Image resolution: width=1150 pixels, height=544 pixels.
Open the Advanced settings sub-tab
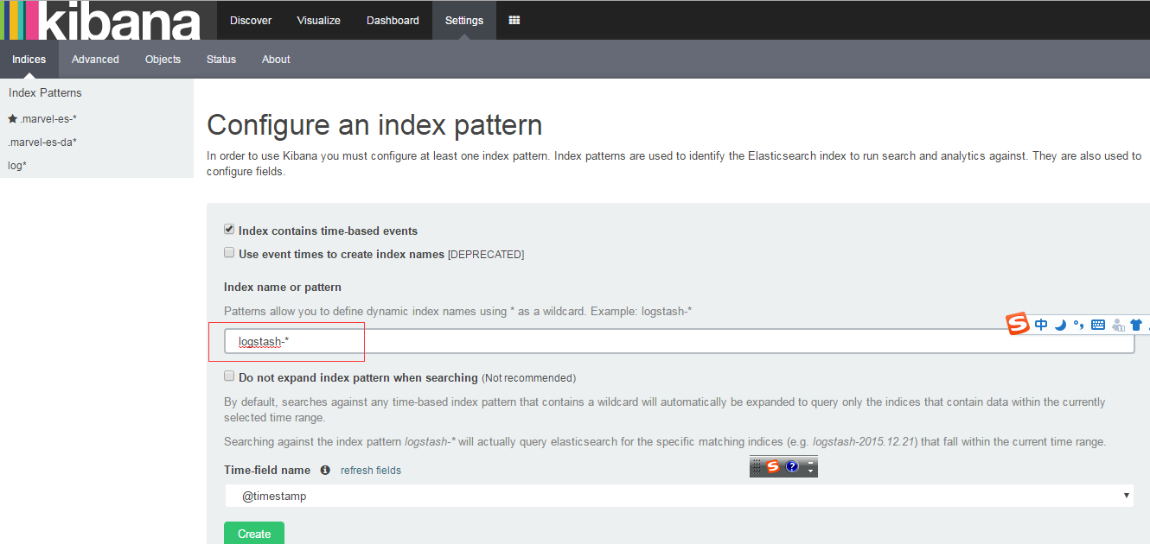pyautogui.click(x=95, y=60)
